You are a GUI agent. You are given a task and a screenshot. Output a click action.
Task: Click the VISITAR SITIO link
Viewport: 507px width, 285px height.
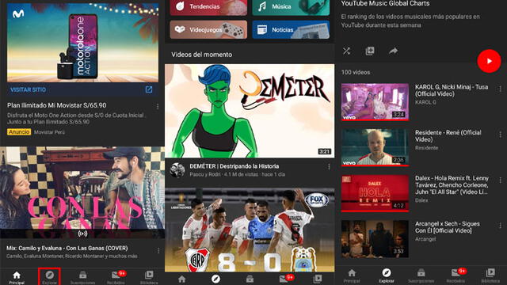(29, 89)
